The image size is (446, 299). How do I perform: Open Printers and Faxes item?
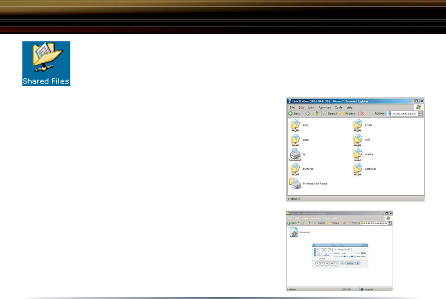coord(308,183)
